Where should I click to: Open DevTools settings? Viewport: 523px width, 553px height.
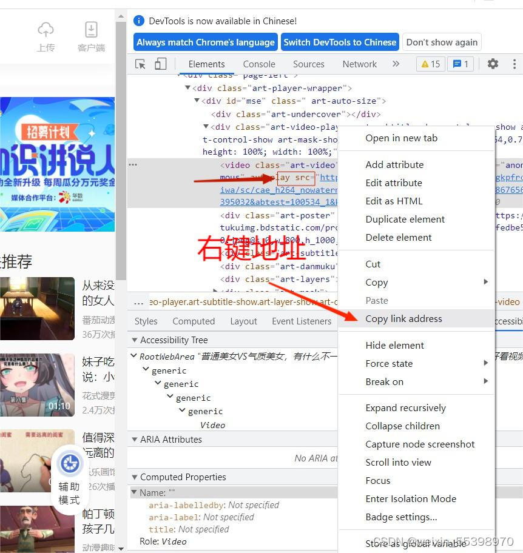pyautogui.click(x=493, y=64)
